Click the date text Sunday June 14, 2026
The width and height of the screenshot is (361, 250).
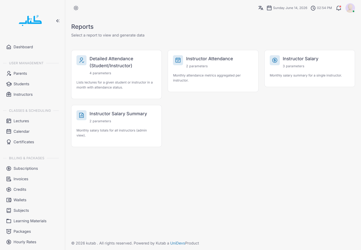(x=290, y=8)
